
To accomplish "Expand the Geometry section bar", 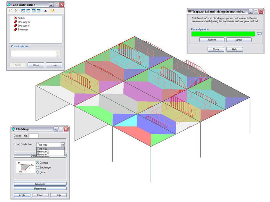I will click(x=40, y=184).
